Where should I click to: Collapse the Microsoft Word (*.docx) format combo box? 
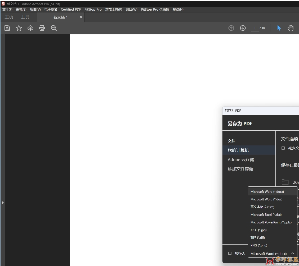point(292,254)
